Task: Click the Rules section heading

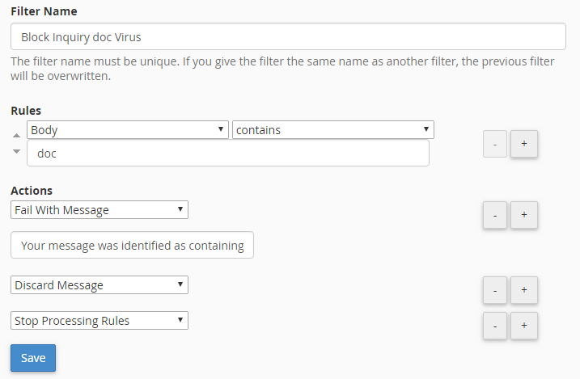Action: click(26, 111)
